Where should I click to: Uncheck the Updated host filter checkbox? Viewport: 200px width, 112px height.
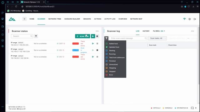tap(107, 47)
